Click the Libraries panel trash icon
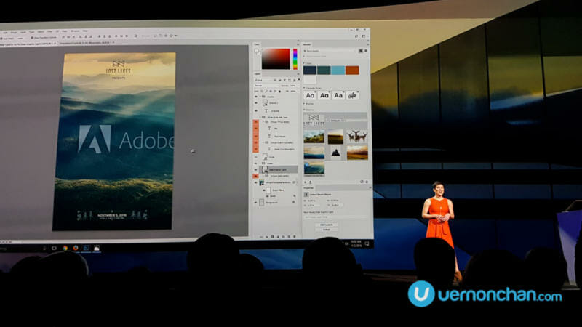 click(367, 182)
